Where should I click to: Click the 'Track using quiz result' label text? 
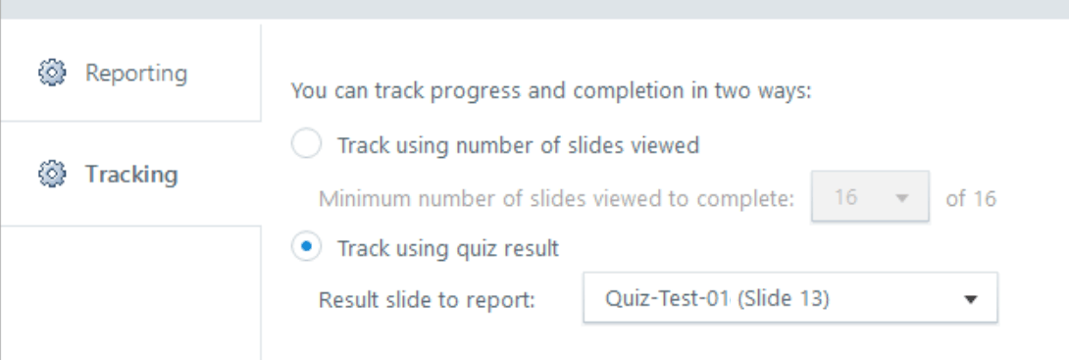[448, 248]
